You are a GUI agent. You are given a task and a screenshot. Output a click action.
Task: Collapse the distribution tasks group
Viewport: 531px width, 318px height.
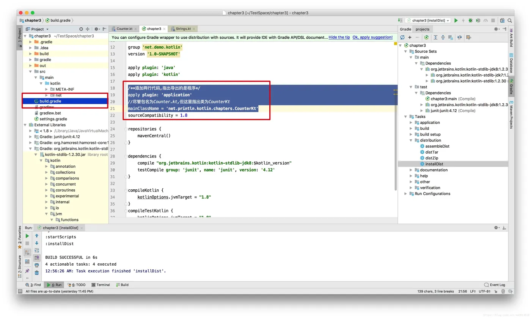(411, 140)
